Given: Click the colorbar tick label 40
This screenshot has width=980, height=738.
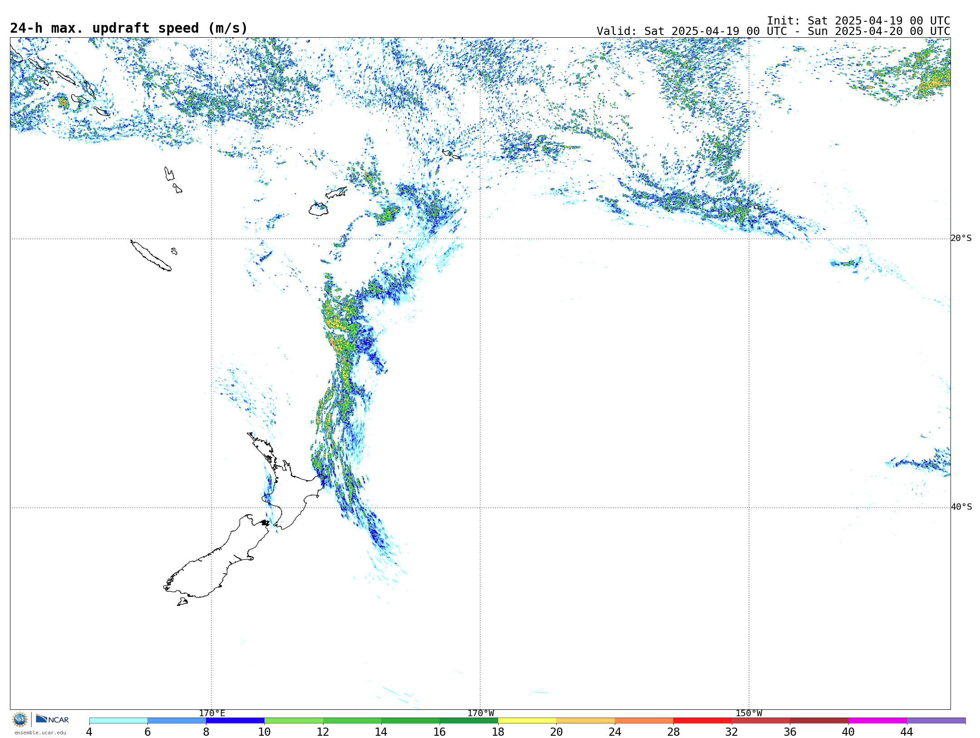Looking at the screenshot, I should (x=848, y=732).
